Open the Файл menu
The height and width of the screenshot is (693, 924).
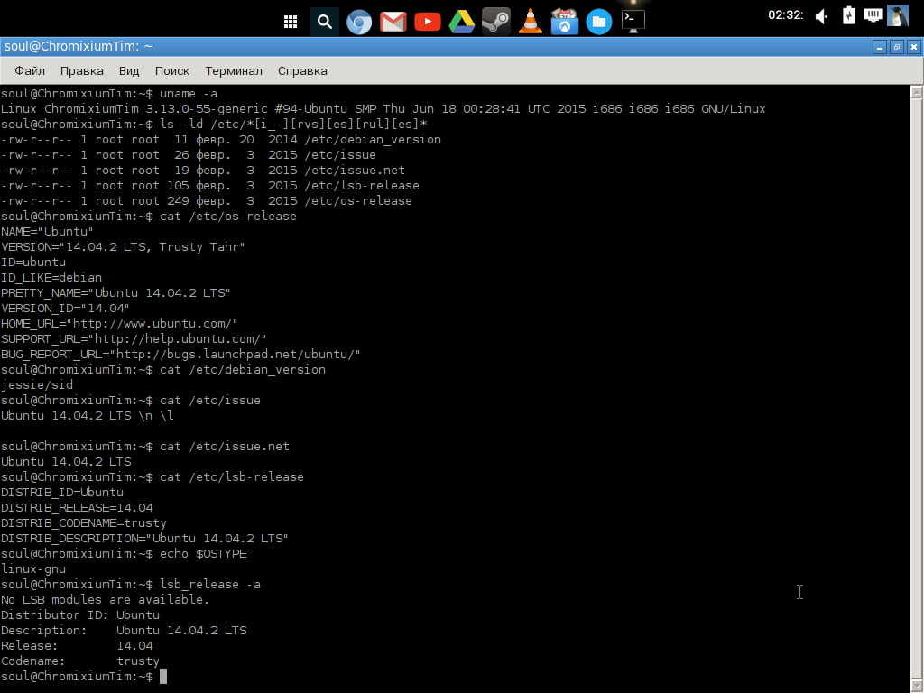(x=30, y=70)
